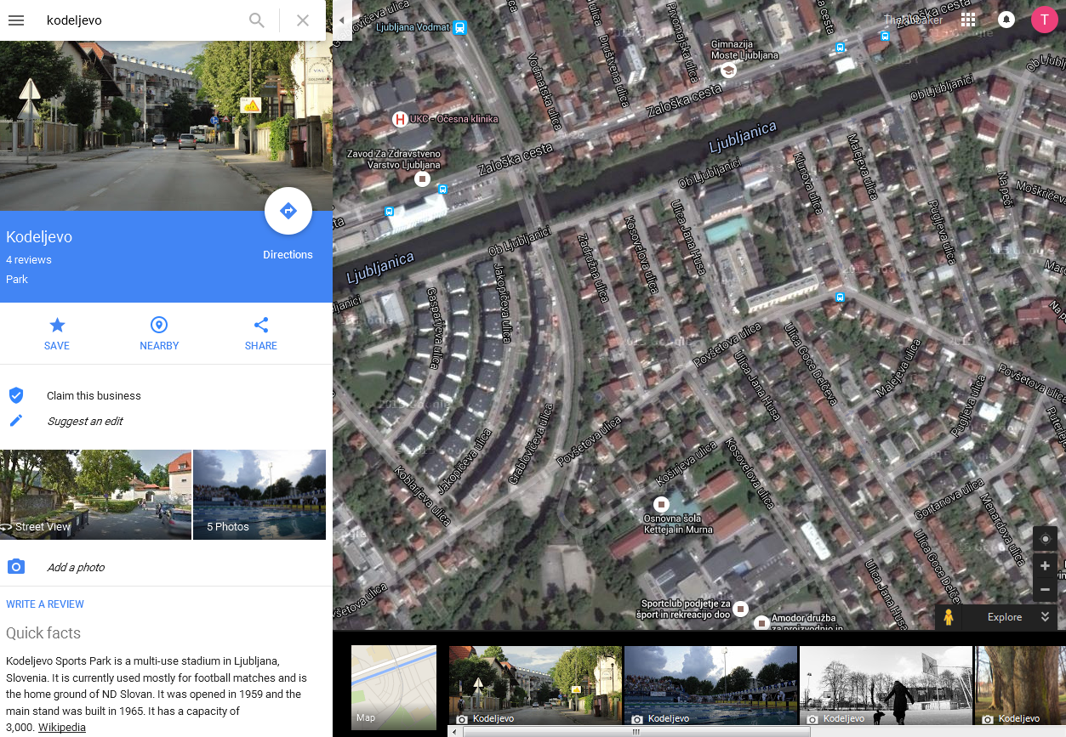Click Claim this business

94,396
